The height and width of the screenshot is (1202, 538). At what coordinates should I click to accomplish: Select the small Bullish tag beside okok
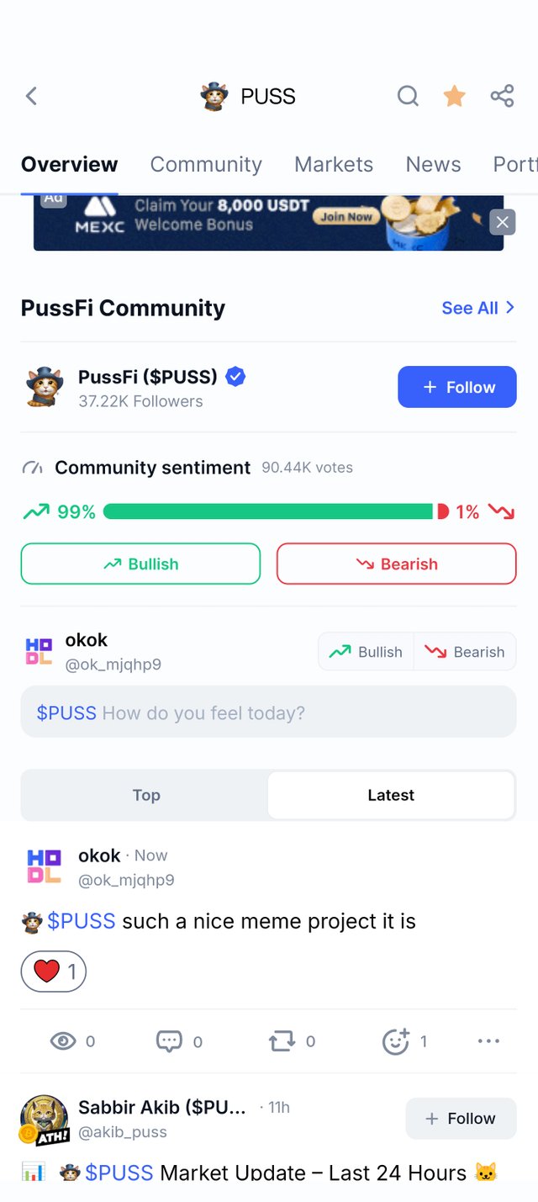click(x=366, y=652)
